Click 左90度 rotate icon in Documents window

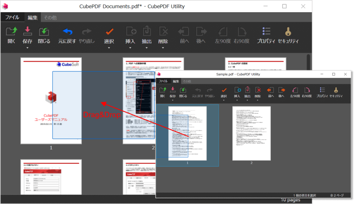coord(223,31)
